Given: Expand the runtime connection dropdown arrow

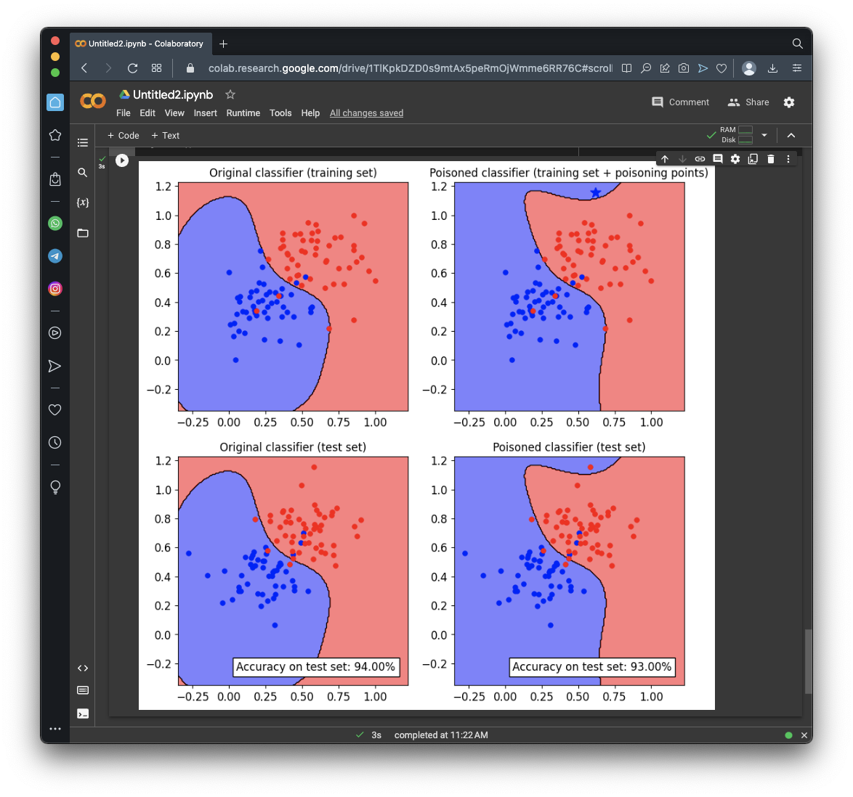Looking at the screenshot, I should (x=764, y=135).
